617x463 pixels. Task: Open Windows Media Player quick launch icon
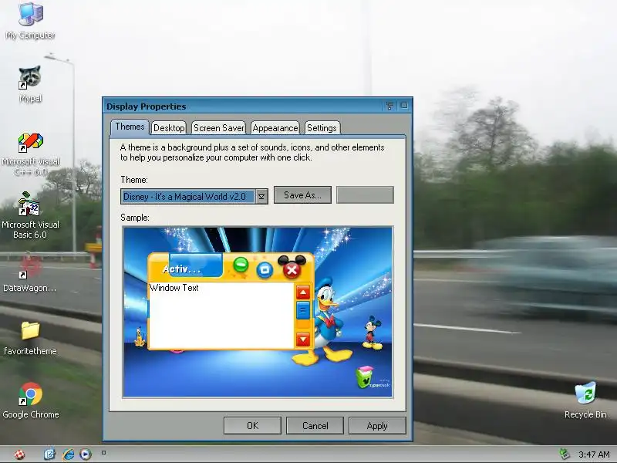pyautogui.click(x=86, y=455)
